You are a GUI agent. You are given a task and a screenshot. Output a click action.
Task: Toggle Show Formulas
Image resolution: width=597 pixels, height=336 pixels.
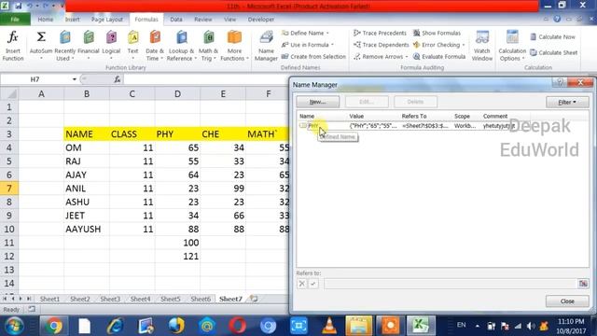tap(437, 34)
